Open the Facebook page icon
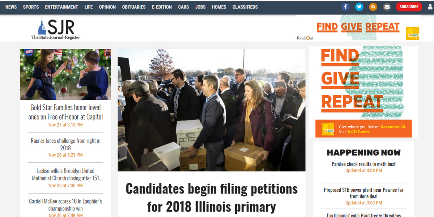The width and height of the screenshot is (434, 217). 345,7
